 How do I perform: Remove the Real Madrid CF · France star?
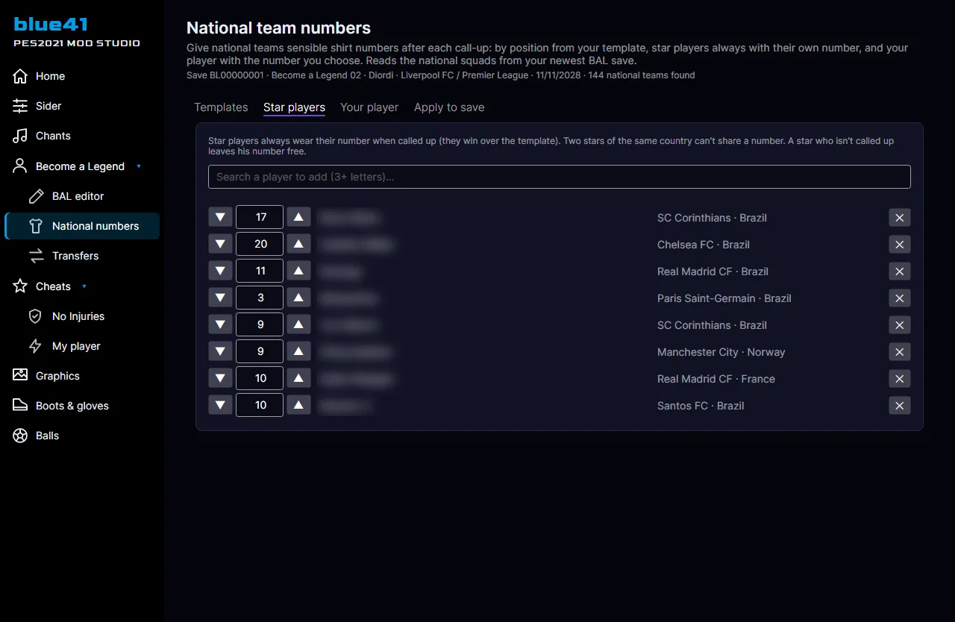pos(900,379)
